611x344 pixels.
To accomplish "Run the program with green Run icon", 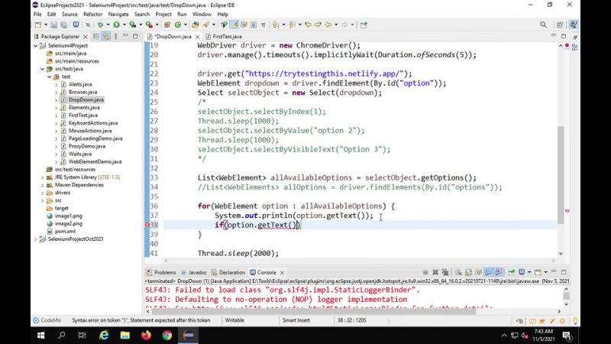I will 117,24.
